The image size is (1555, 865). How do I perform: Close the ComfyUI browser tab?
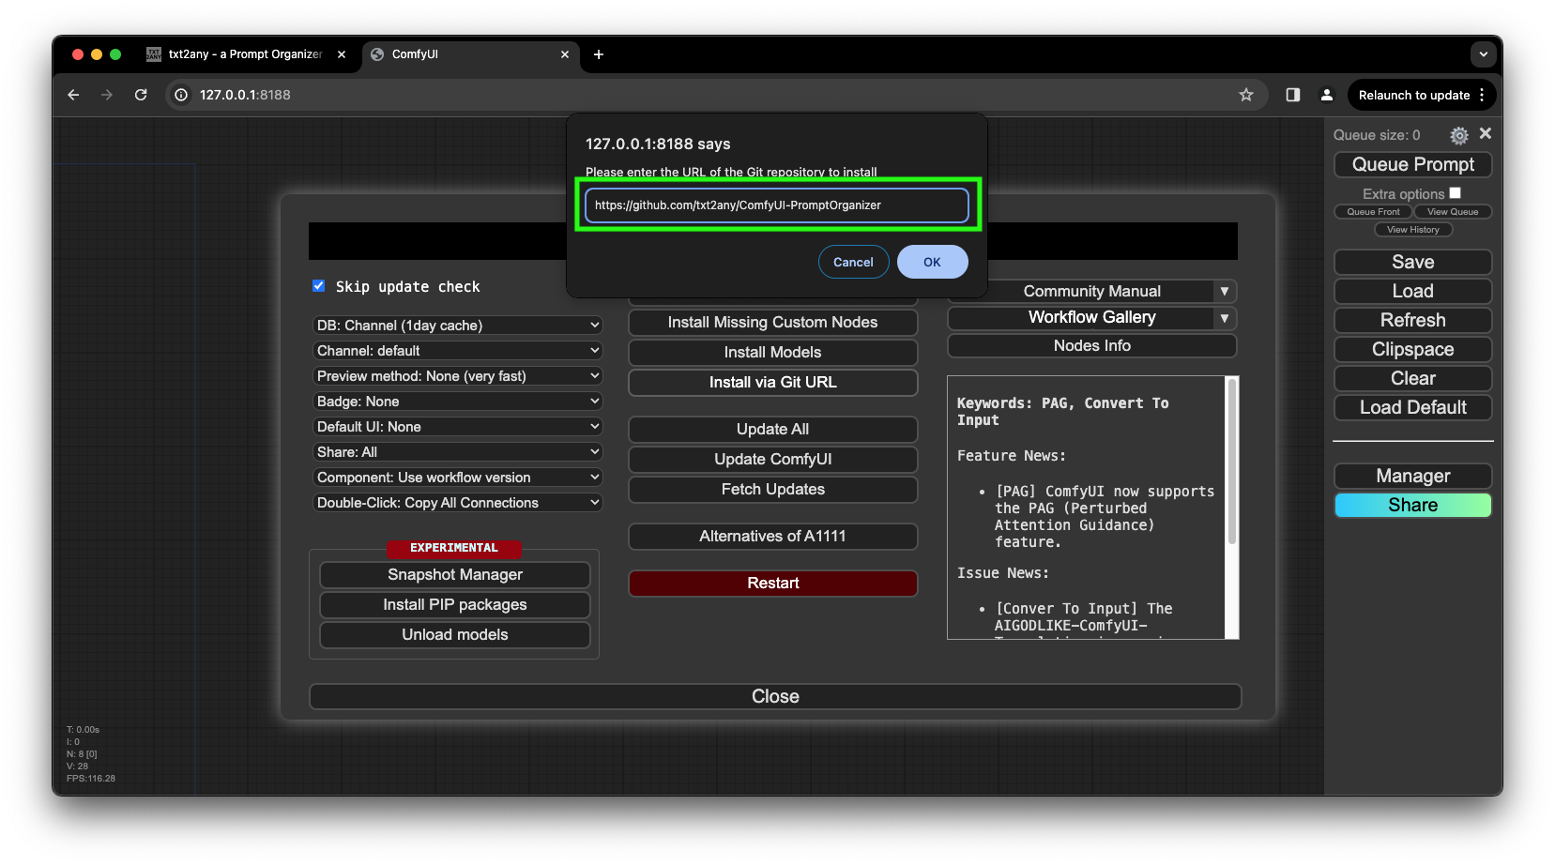(x=565, y=54)
